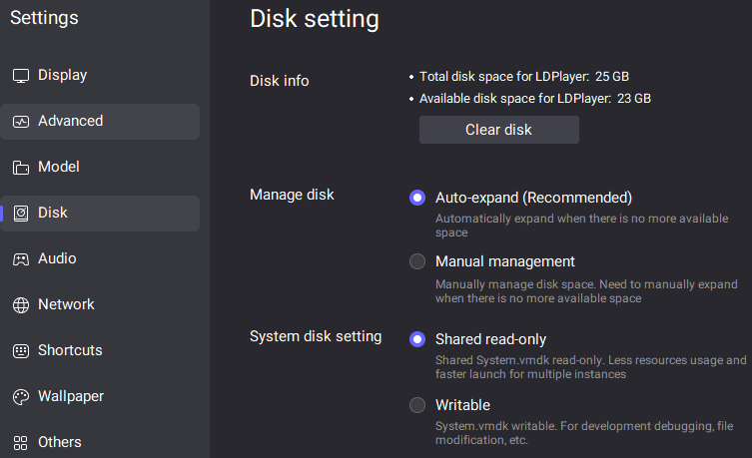Click the 'Disk setting' page heading

pos(315,19)
